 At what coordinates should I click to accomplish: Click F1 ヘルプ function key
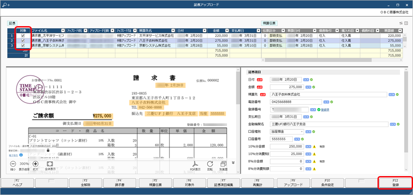click(x=18, y=182)
